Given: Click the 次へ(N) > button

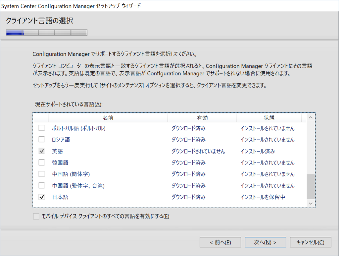Looking at the screenshot, I should [265, 242].
